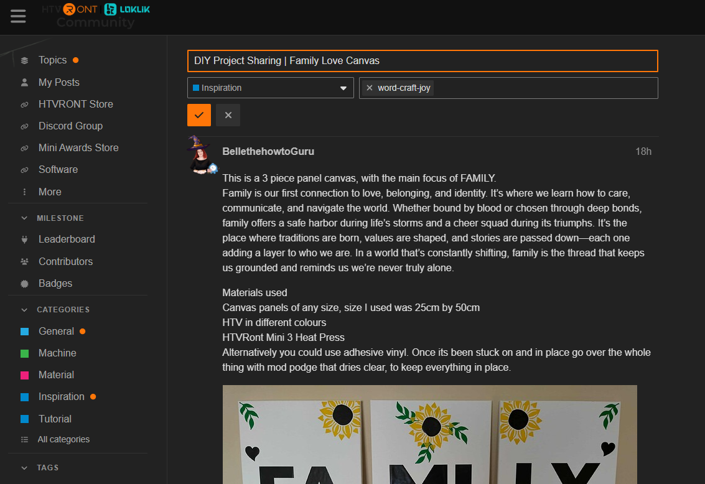The height and width of the screenshot is (484, 705).
Task: Go to My Posts
Action: pos(58,82)
